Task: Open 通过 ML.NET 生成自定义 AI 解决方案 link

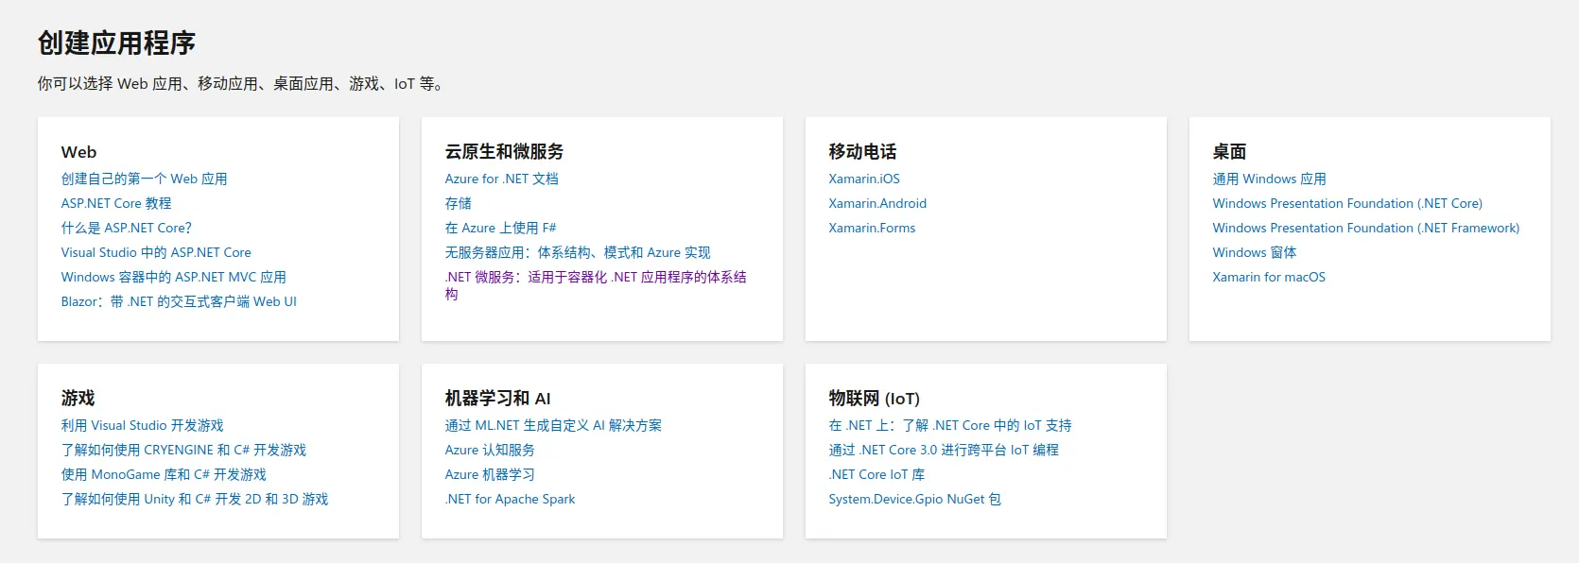Action: [553, 425]
